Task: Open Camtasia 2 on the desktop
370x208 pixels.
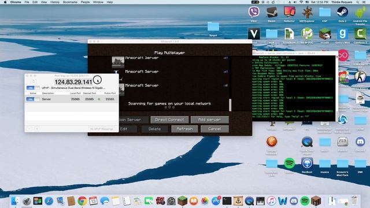Action: pyautogui.click(x=360, y=34)
